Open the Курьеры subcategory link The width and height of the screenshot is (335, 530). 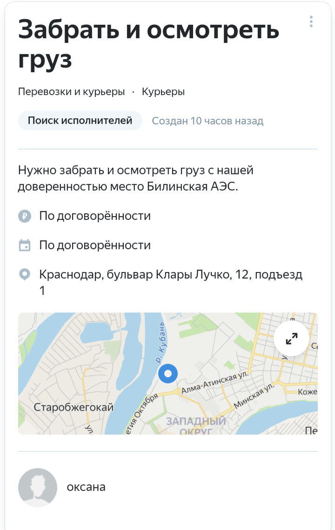click(163, 92)
